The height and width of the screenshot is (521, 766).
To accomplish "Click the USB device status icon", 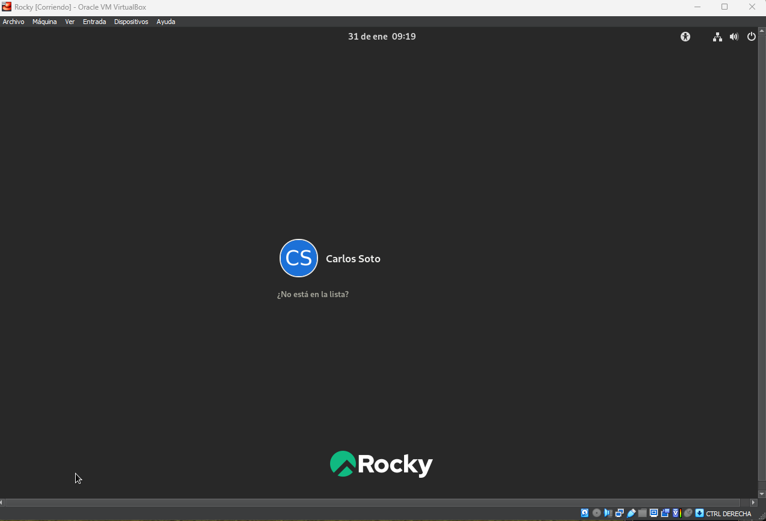I will click(631, 513).
